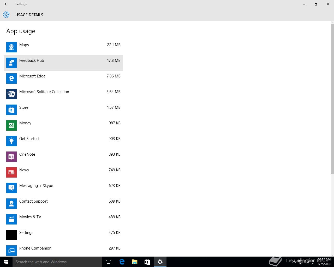Click the 7.86 MB usage value
334x267 pixels.
point(114,76)
